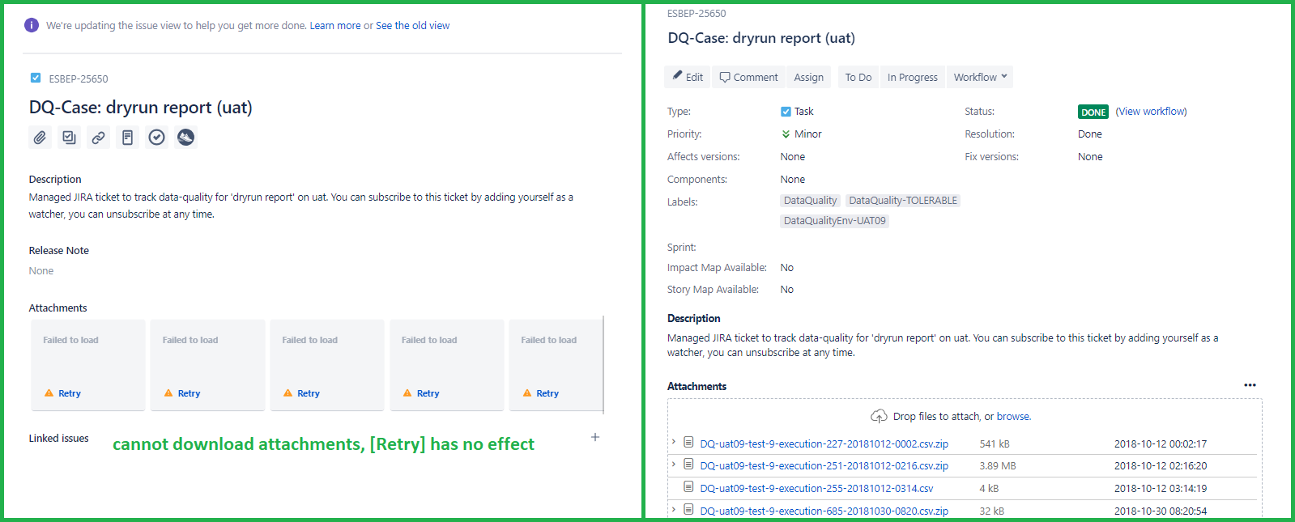Expand the execution-227 zip attachment
This screenshot has width=1295, height=522.
673,442
